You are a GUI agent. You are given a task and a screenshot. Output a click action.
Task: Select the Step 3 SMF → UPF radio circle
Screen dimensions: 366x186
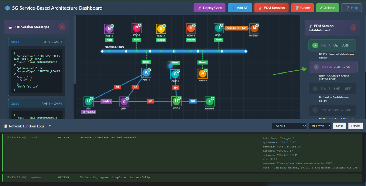point(315,89)
